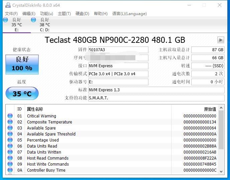Go to next disk with arrow button

pos(221,40)
